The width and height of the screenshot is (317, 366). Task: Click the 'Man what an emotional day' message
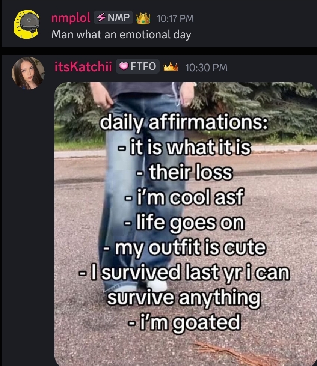(x=121, y=35)
